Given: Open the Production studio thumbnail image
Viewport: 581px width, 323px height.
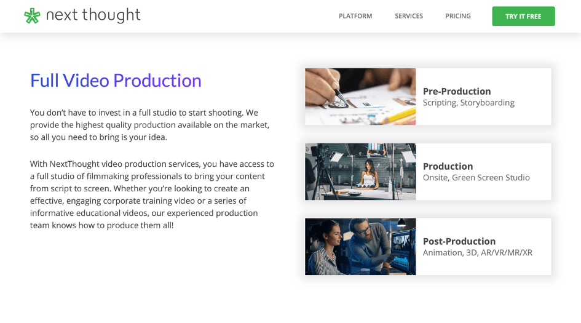Looking at the screenshot, I should click(x=360, y=172).
